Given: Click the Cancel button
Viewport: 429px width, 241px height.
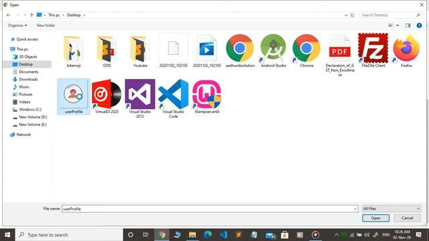Looking at the screenshot, I should [407, 218].
